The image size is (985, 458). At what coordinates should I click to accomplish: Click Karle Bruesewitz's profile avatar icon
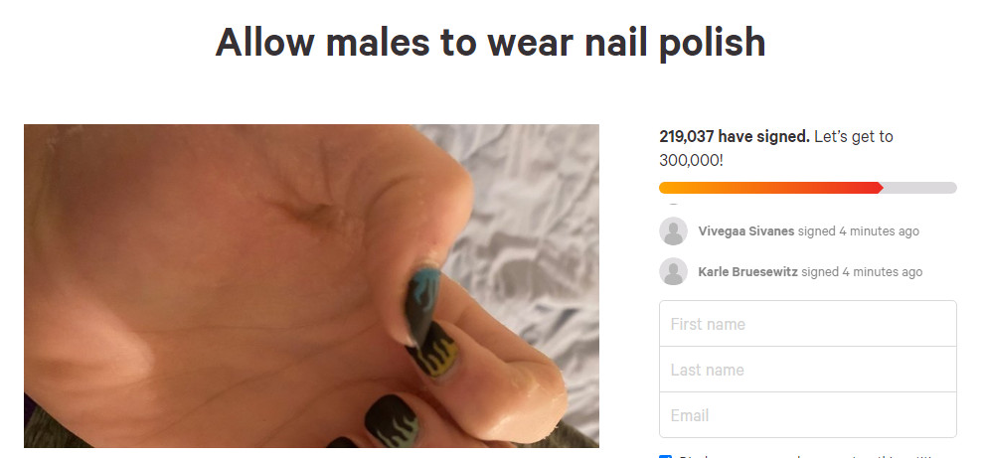click(x=673, y=271)
